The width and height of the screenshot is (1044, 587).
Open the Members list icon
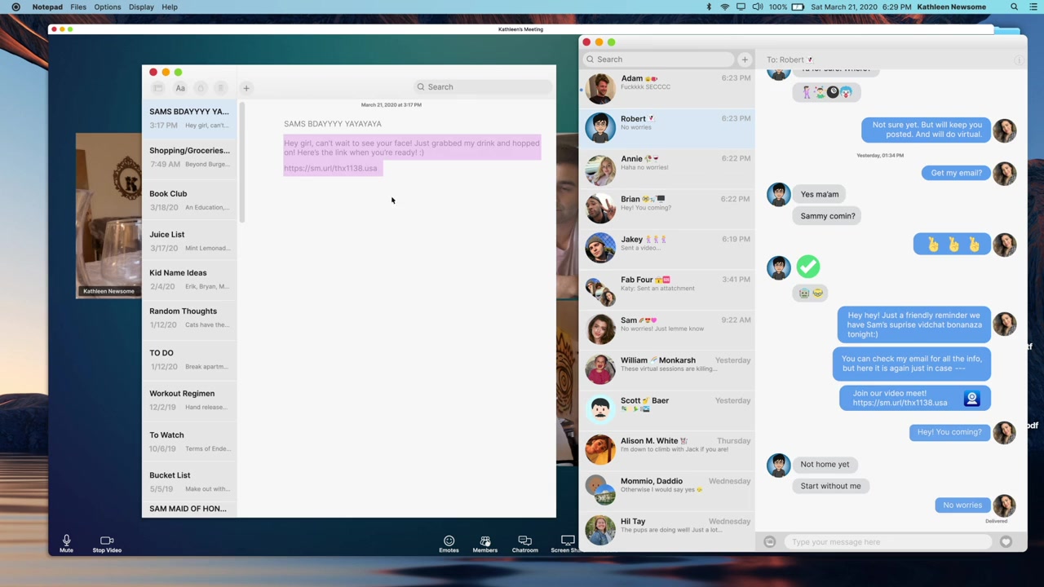pos(484,543)
